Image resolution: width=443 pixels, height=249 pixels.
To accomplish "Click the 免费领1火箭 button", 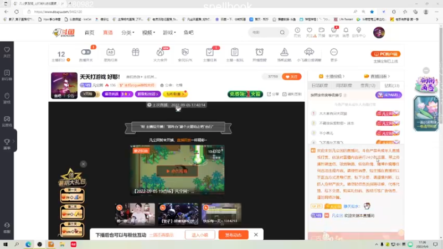I will click(x=245, y=94).
